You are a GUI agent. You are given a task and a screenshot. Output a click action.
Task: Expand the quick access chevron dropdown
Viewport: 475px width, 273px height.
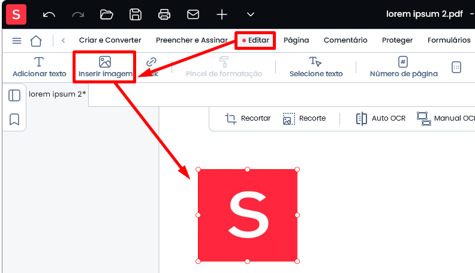coord(251,14)
